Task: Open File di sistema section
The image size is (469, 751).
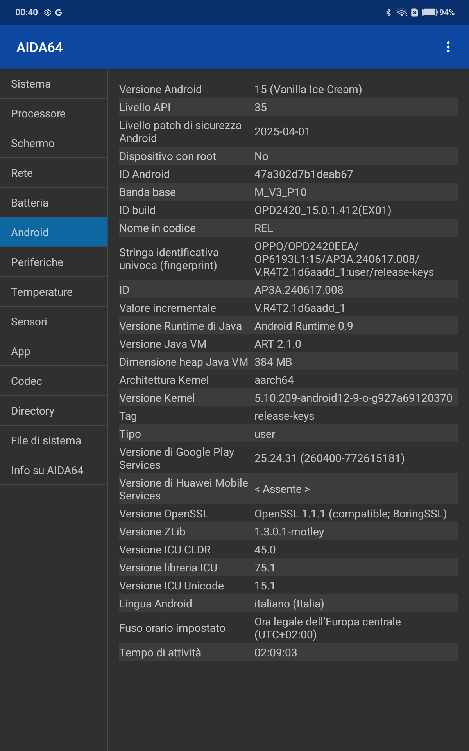Action: click(54, 440)
